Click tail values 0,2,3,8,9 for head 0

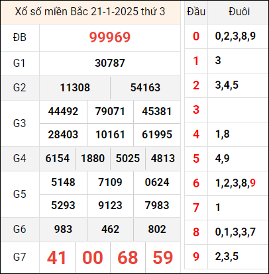(235, 36)
